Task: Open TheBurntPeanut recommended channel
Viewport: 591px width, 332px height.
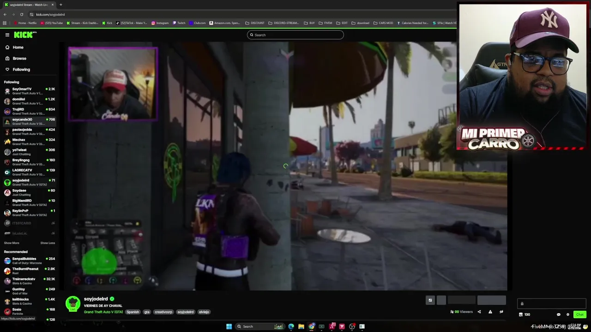Action: [x=30, y=271]
